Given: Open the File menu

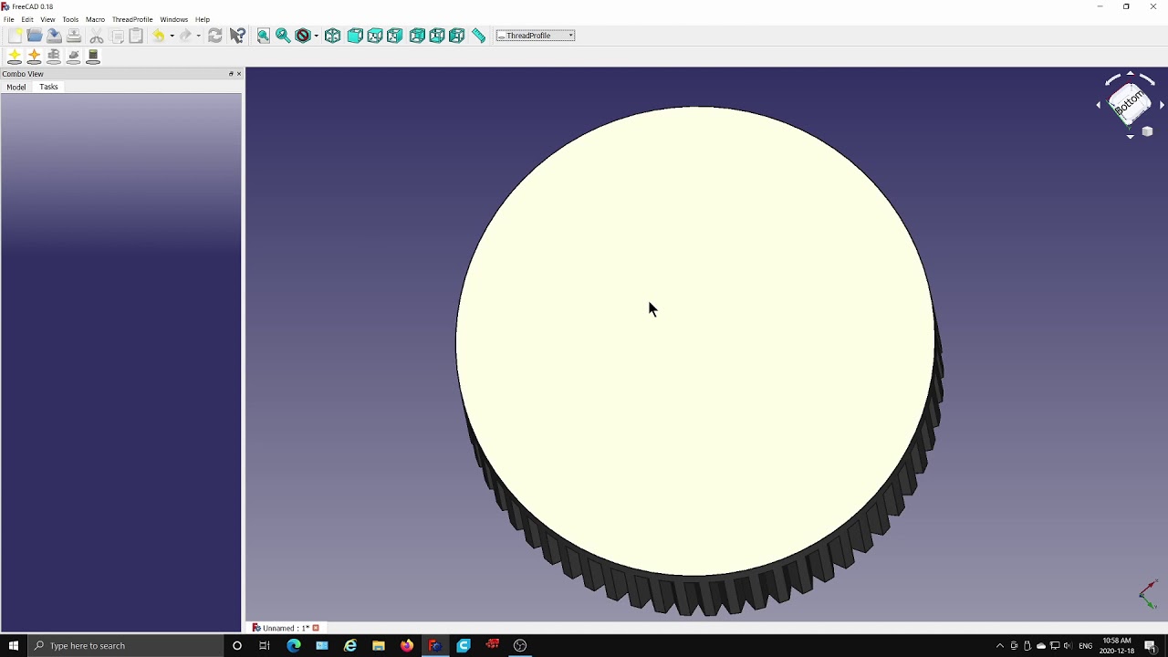Looking at the screenshot, I should pos(9,19).
